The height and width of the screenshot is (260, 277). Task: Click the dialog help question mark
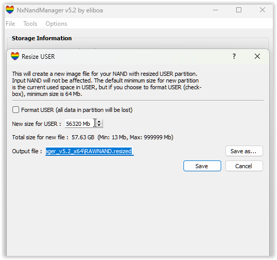tap(234, 56)
